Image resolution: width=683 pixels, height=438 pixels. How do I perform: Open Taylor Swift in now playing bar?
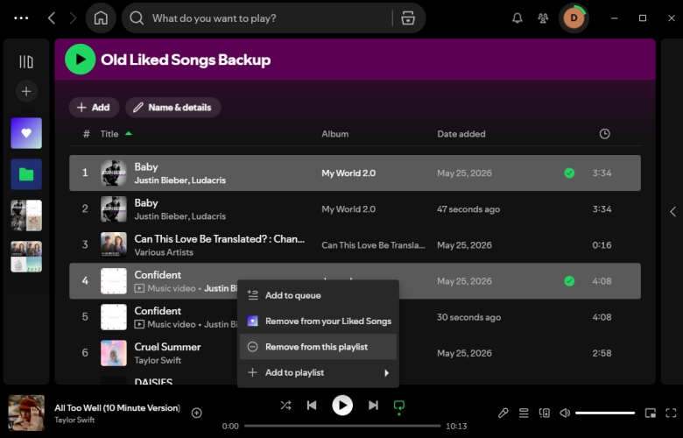point(74,420)
